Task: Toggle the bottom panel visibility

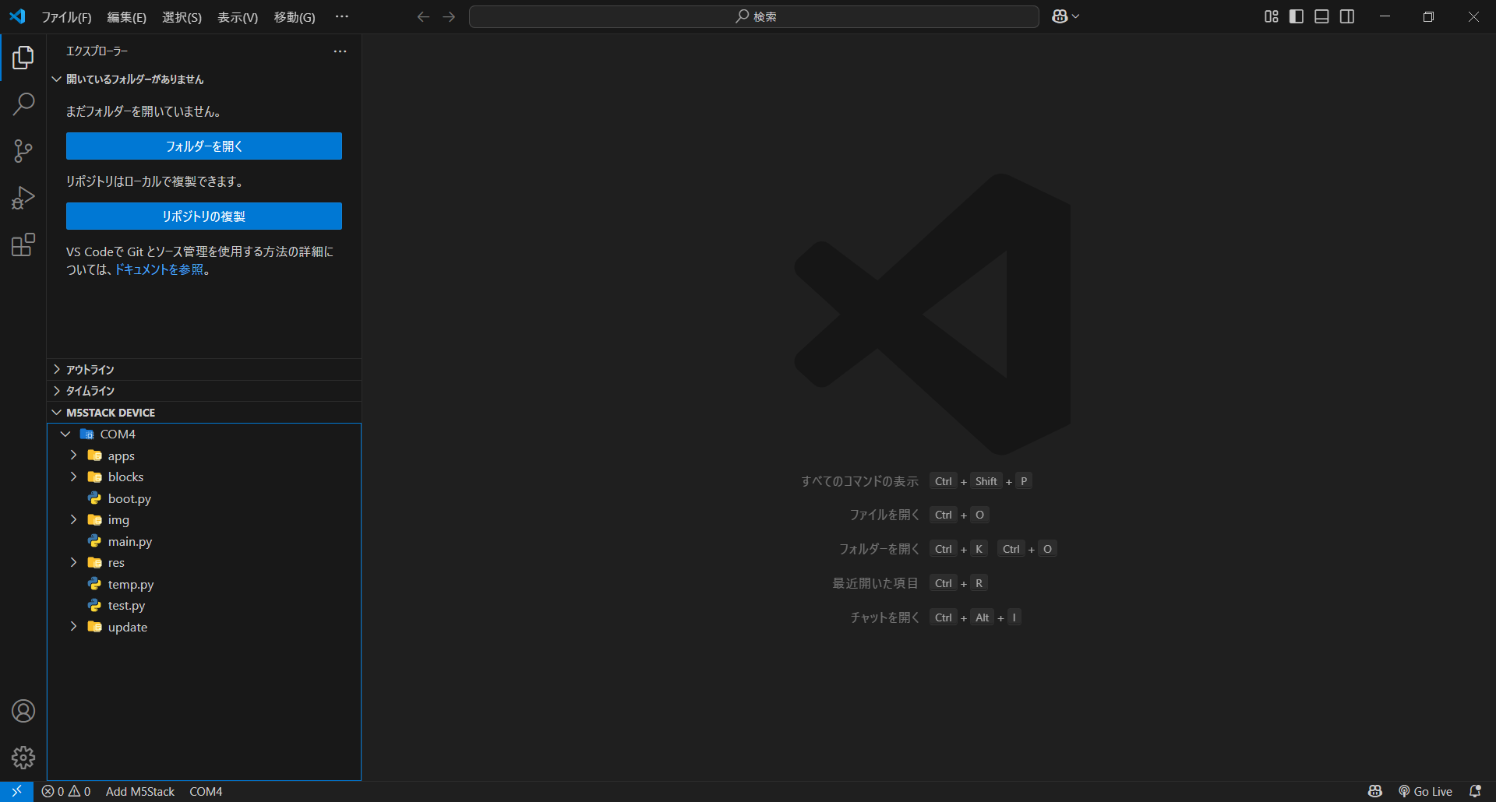Action: click(x=1321, y=16)
